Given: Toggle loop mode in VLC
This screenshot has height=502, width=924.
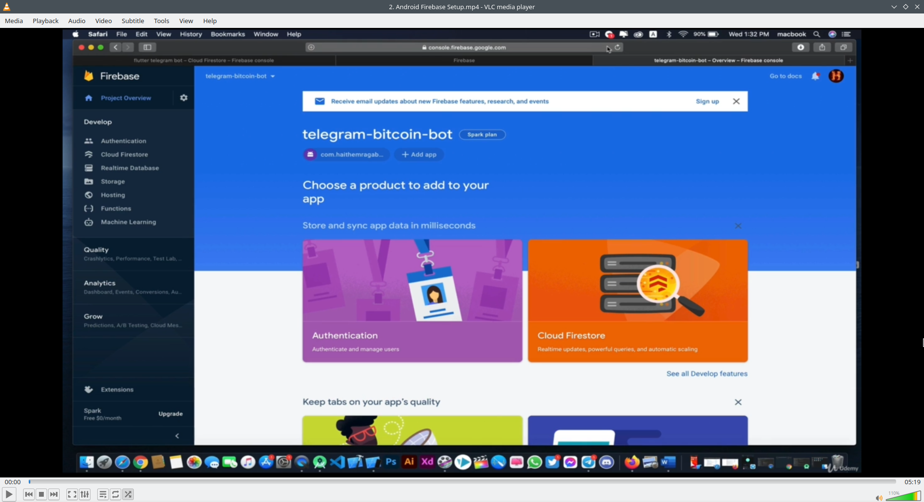Looking at the screenshot, I should click(x=115, y=494).
